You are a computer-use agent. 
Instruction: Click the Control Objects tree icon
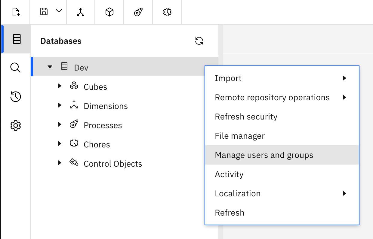point(74,162)
